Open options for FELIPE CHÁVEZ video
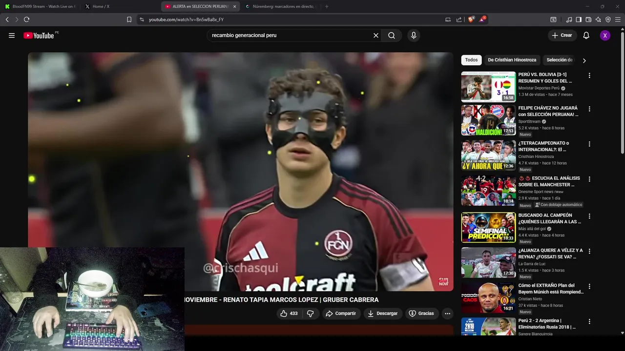 tap(589, 109)
